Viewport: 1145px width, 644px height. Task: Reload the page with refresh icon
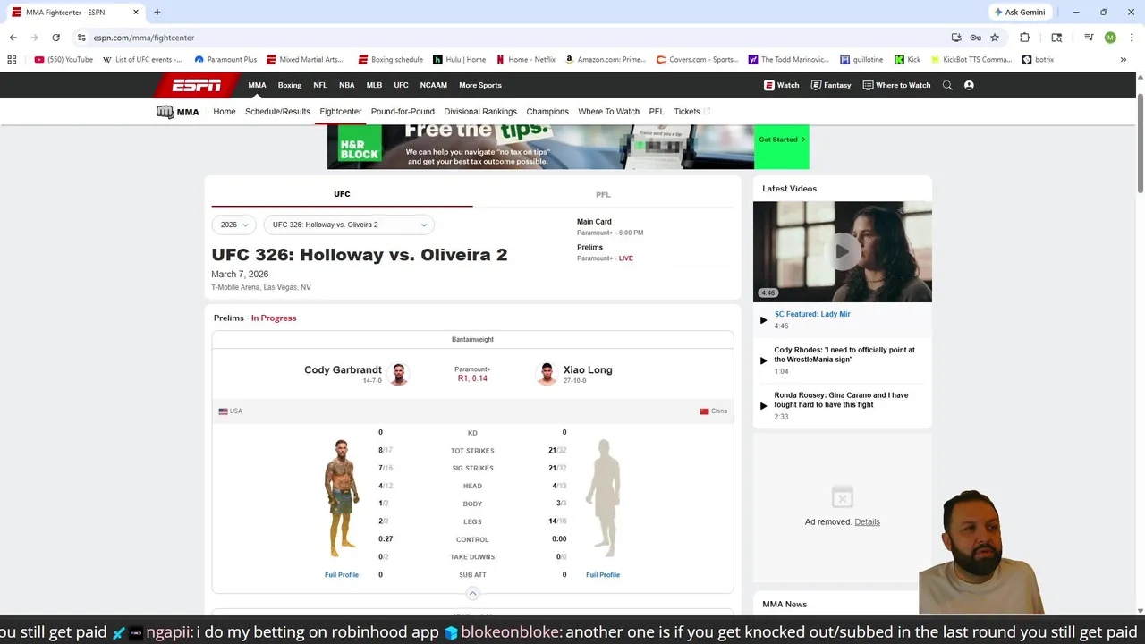[55, 38]
